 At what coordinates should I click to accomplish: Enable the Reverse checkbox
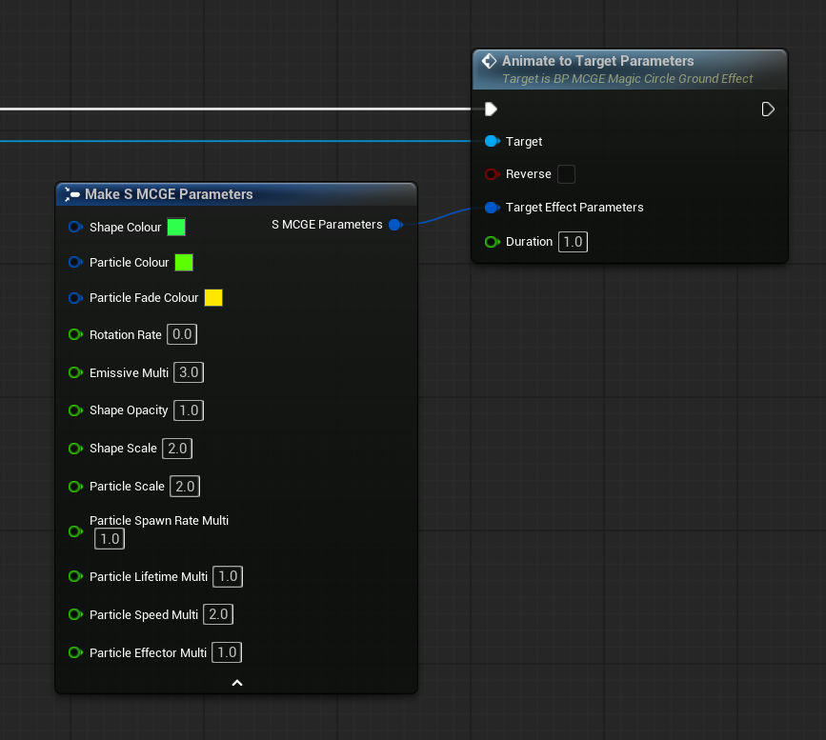566,174
